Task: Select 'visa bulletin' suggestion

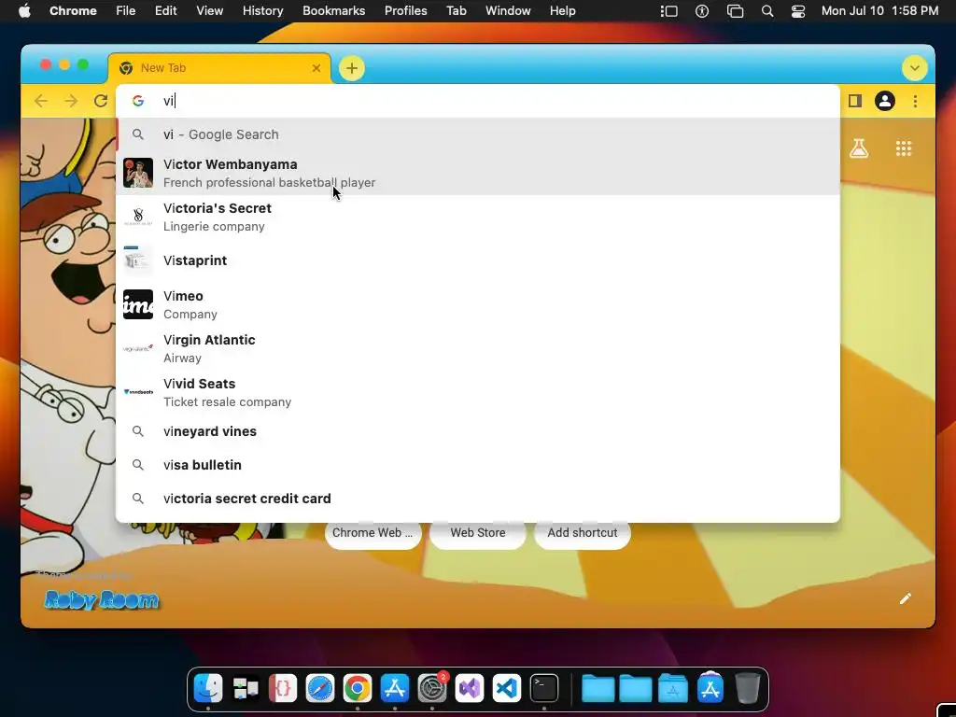Action: coord(478,465)
